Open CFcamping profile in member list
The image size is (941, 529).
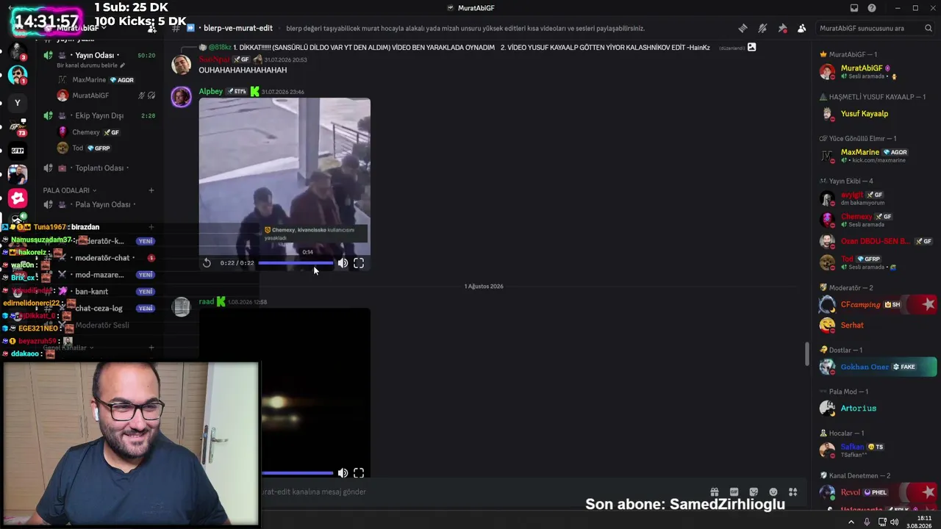[878, 304]
